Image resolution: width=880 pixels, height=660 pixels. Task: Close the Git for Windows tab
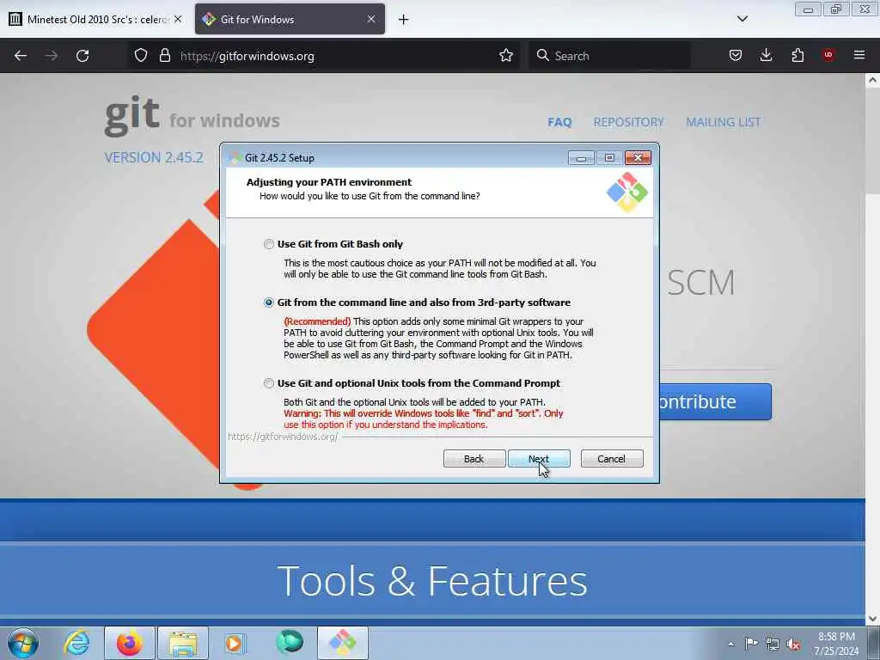click(371, 19)
